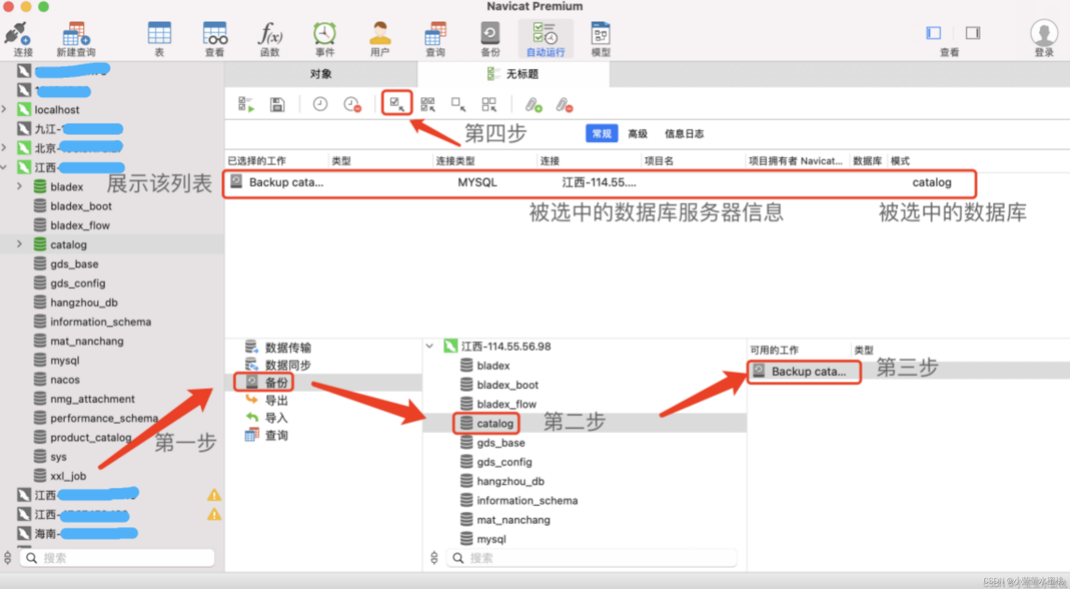This screenshot has height=589, width=1070.
Task: Collapse the 江西-114.55.56.98 connection node
Action: pos(430,346)
